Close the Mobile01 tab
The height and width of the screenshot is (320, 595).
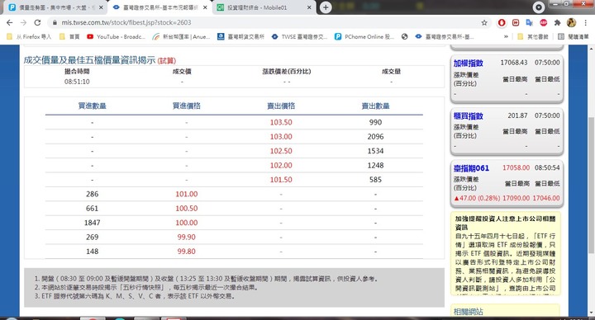309,7
